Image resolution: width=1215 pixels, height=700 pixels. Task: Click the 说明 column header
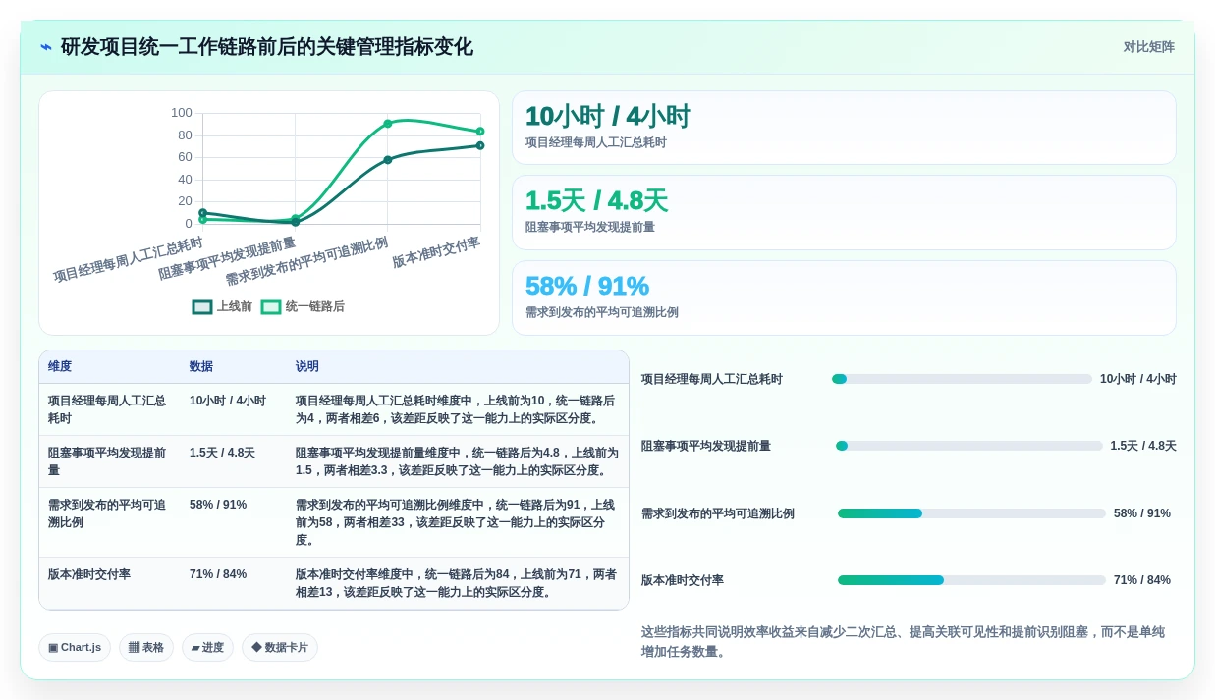click(x=307, y=366)
